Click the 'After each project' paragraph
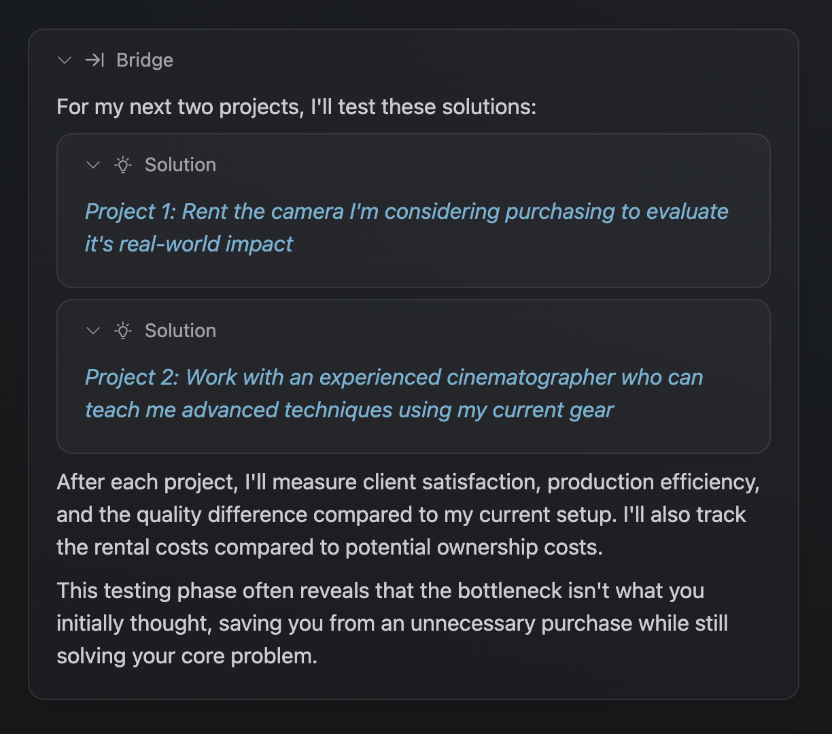The width and height of the screenshot is (832, 734). [x=408, y=514]
